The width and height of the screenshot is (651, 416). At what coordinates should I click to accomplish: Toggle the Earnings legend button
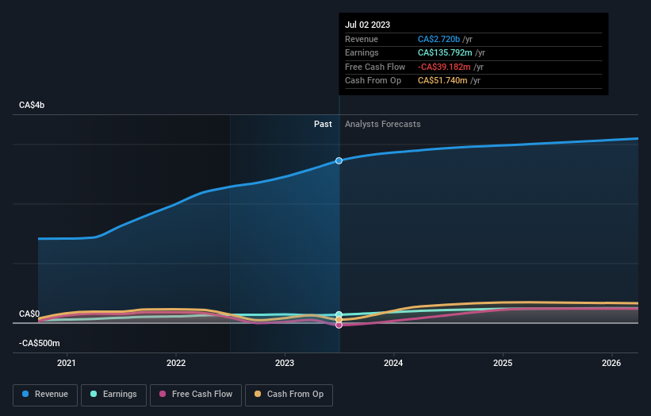click(113, 395)
